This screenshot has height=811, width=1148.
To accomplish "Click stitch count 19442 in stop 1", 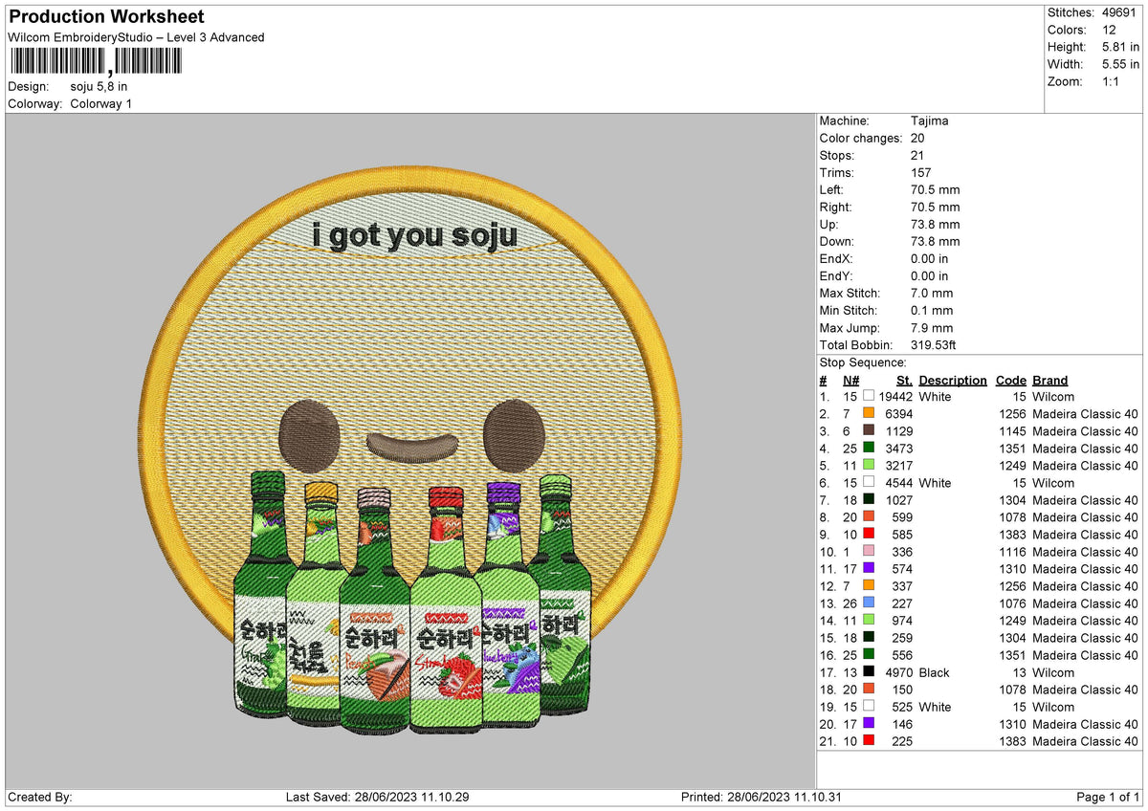I will click(x=895, y=396).
